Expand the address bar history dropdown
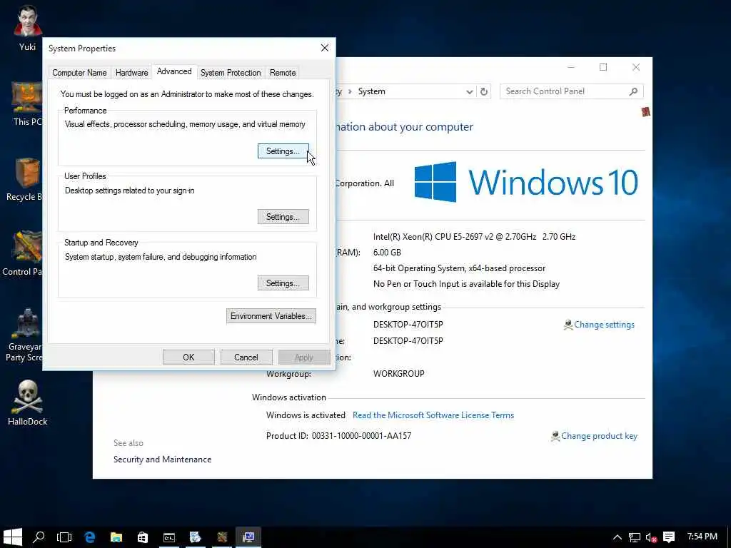Image resolution: width=731 pixels, height=548 pixels. click(x=470, y=92)
